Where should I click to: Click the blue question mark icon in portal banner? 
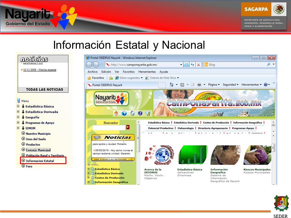point(140,113)
